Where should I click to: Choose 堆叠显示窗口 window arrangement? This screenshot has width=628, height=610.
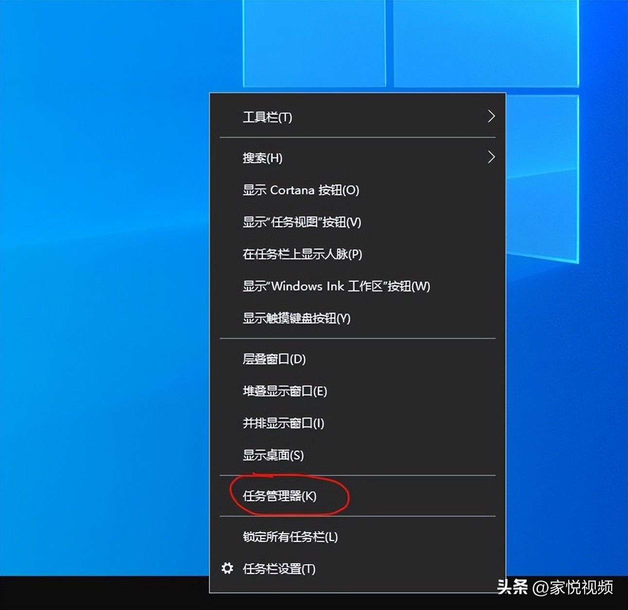point(284,391)
